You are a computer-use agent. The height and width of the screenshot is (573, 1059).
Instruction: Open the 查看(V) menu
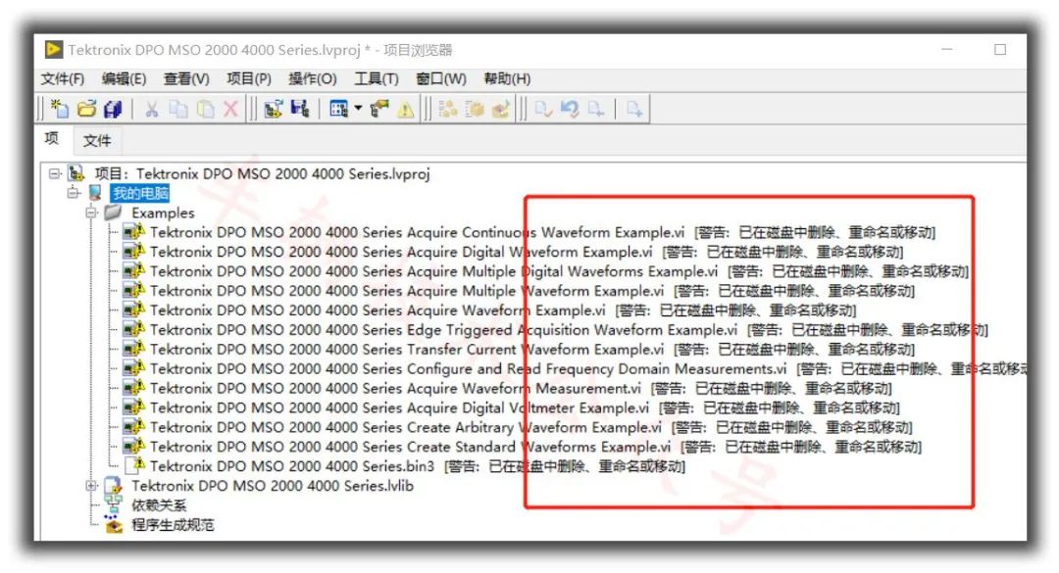(186, 79)
